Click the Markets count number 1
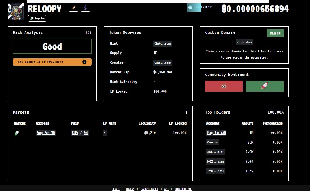Screen dimensions: 310x191 click(x=186, y=112)
